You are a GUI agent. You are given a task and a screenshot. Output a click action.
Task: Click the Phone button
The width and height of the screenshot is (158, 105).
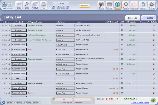tap(27, 103)
